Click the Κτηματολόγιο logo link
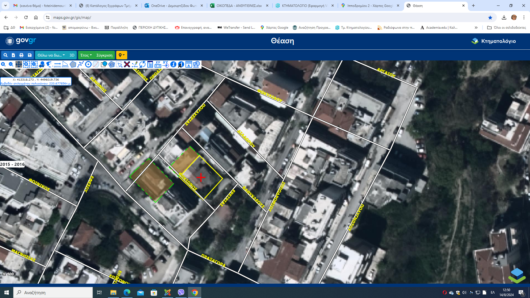 tap(494, 41)
